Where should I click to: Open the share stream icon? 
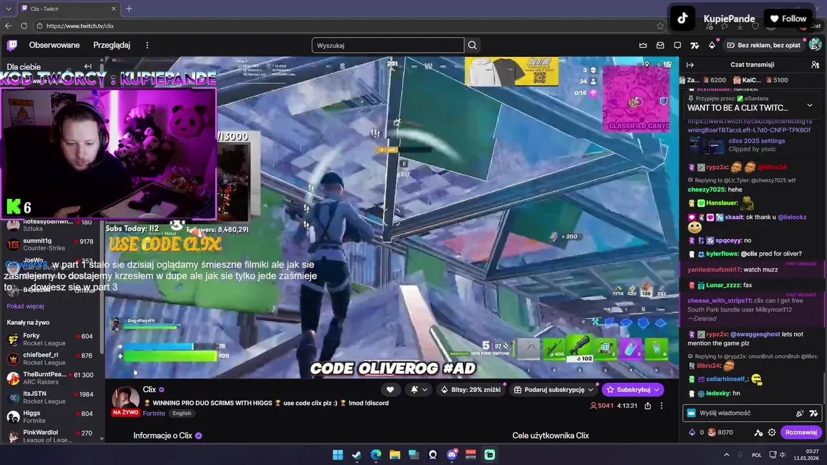(x=647, y=406)
